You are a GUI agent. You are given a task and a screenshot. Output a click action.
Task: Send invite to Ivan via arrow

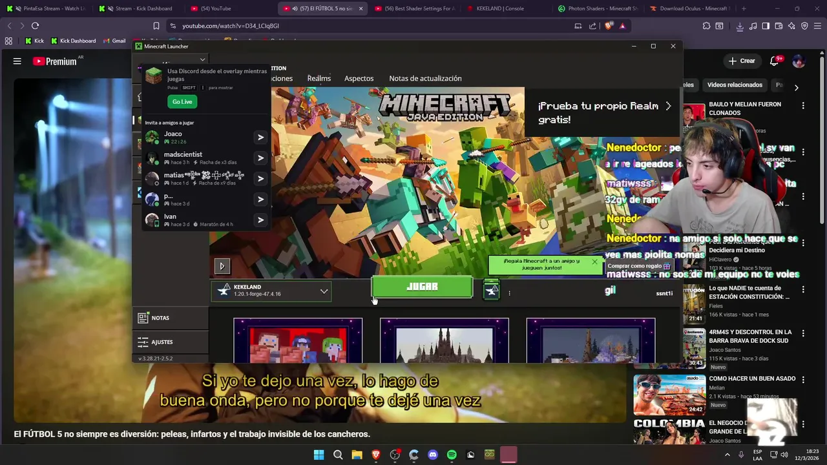(x=260, y=220)
